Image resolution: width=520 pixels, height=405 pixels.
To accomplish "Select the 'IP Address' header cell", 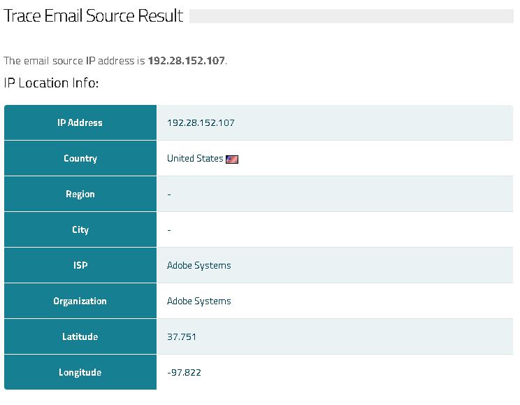I will (80, 123).
